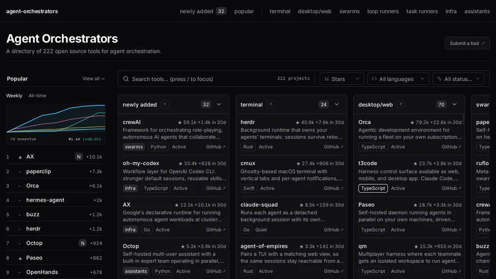Open the agent-of-empires card title
Viewport: 496px width, 279px height.
[264, 246]
